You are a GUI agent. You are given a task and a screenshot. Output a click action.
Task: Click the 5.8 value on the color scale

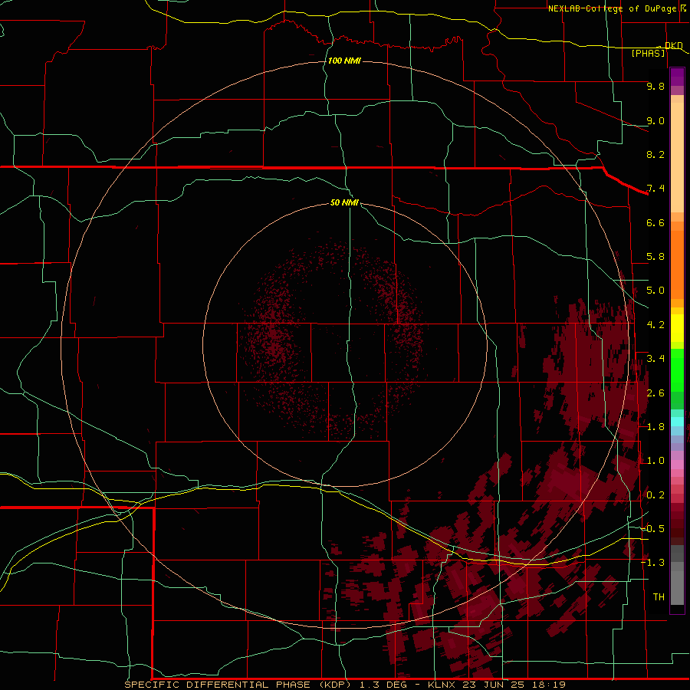[x=655, y=257]
